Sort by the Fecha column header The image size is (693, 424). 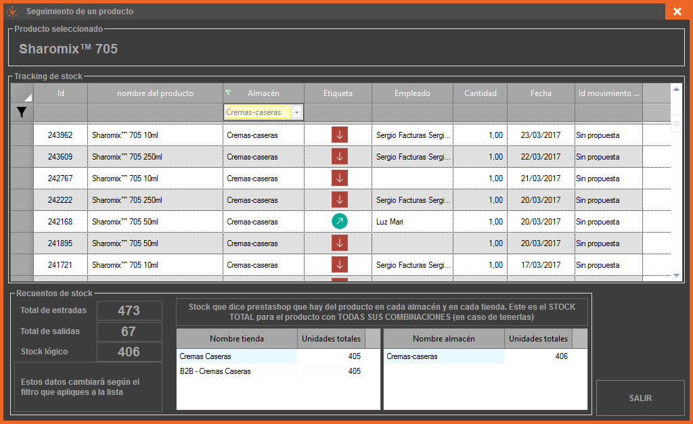click(x=541, y=93)
